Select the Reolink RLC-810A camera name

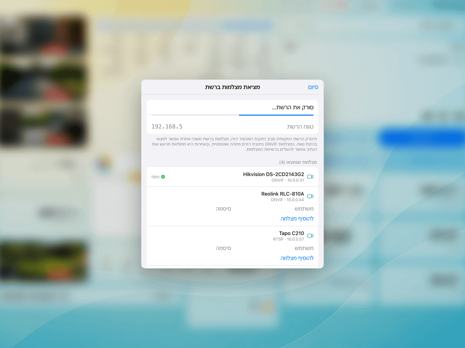pyautogui.click(x=282, y=194)
